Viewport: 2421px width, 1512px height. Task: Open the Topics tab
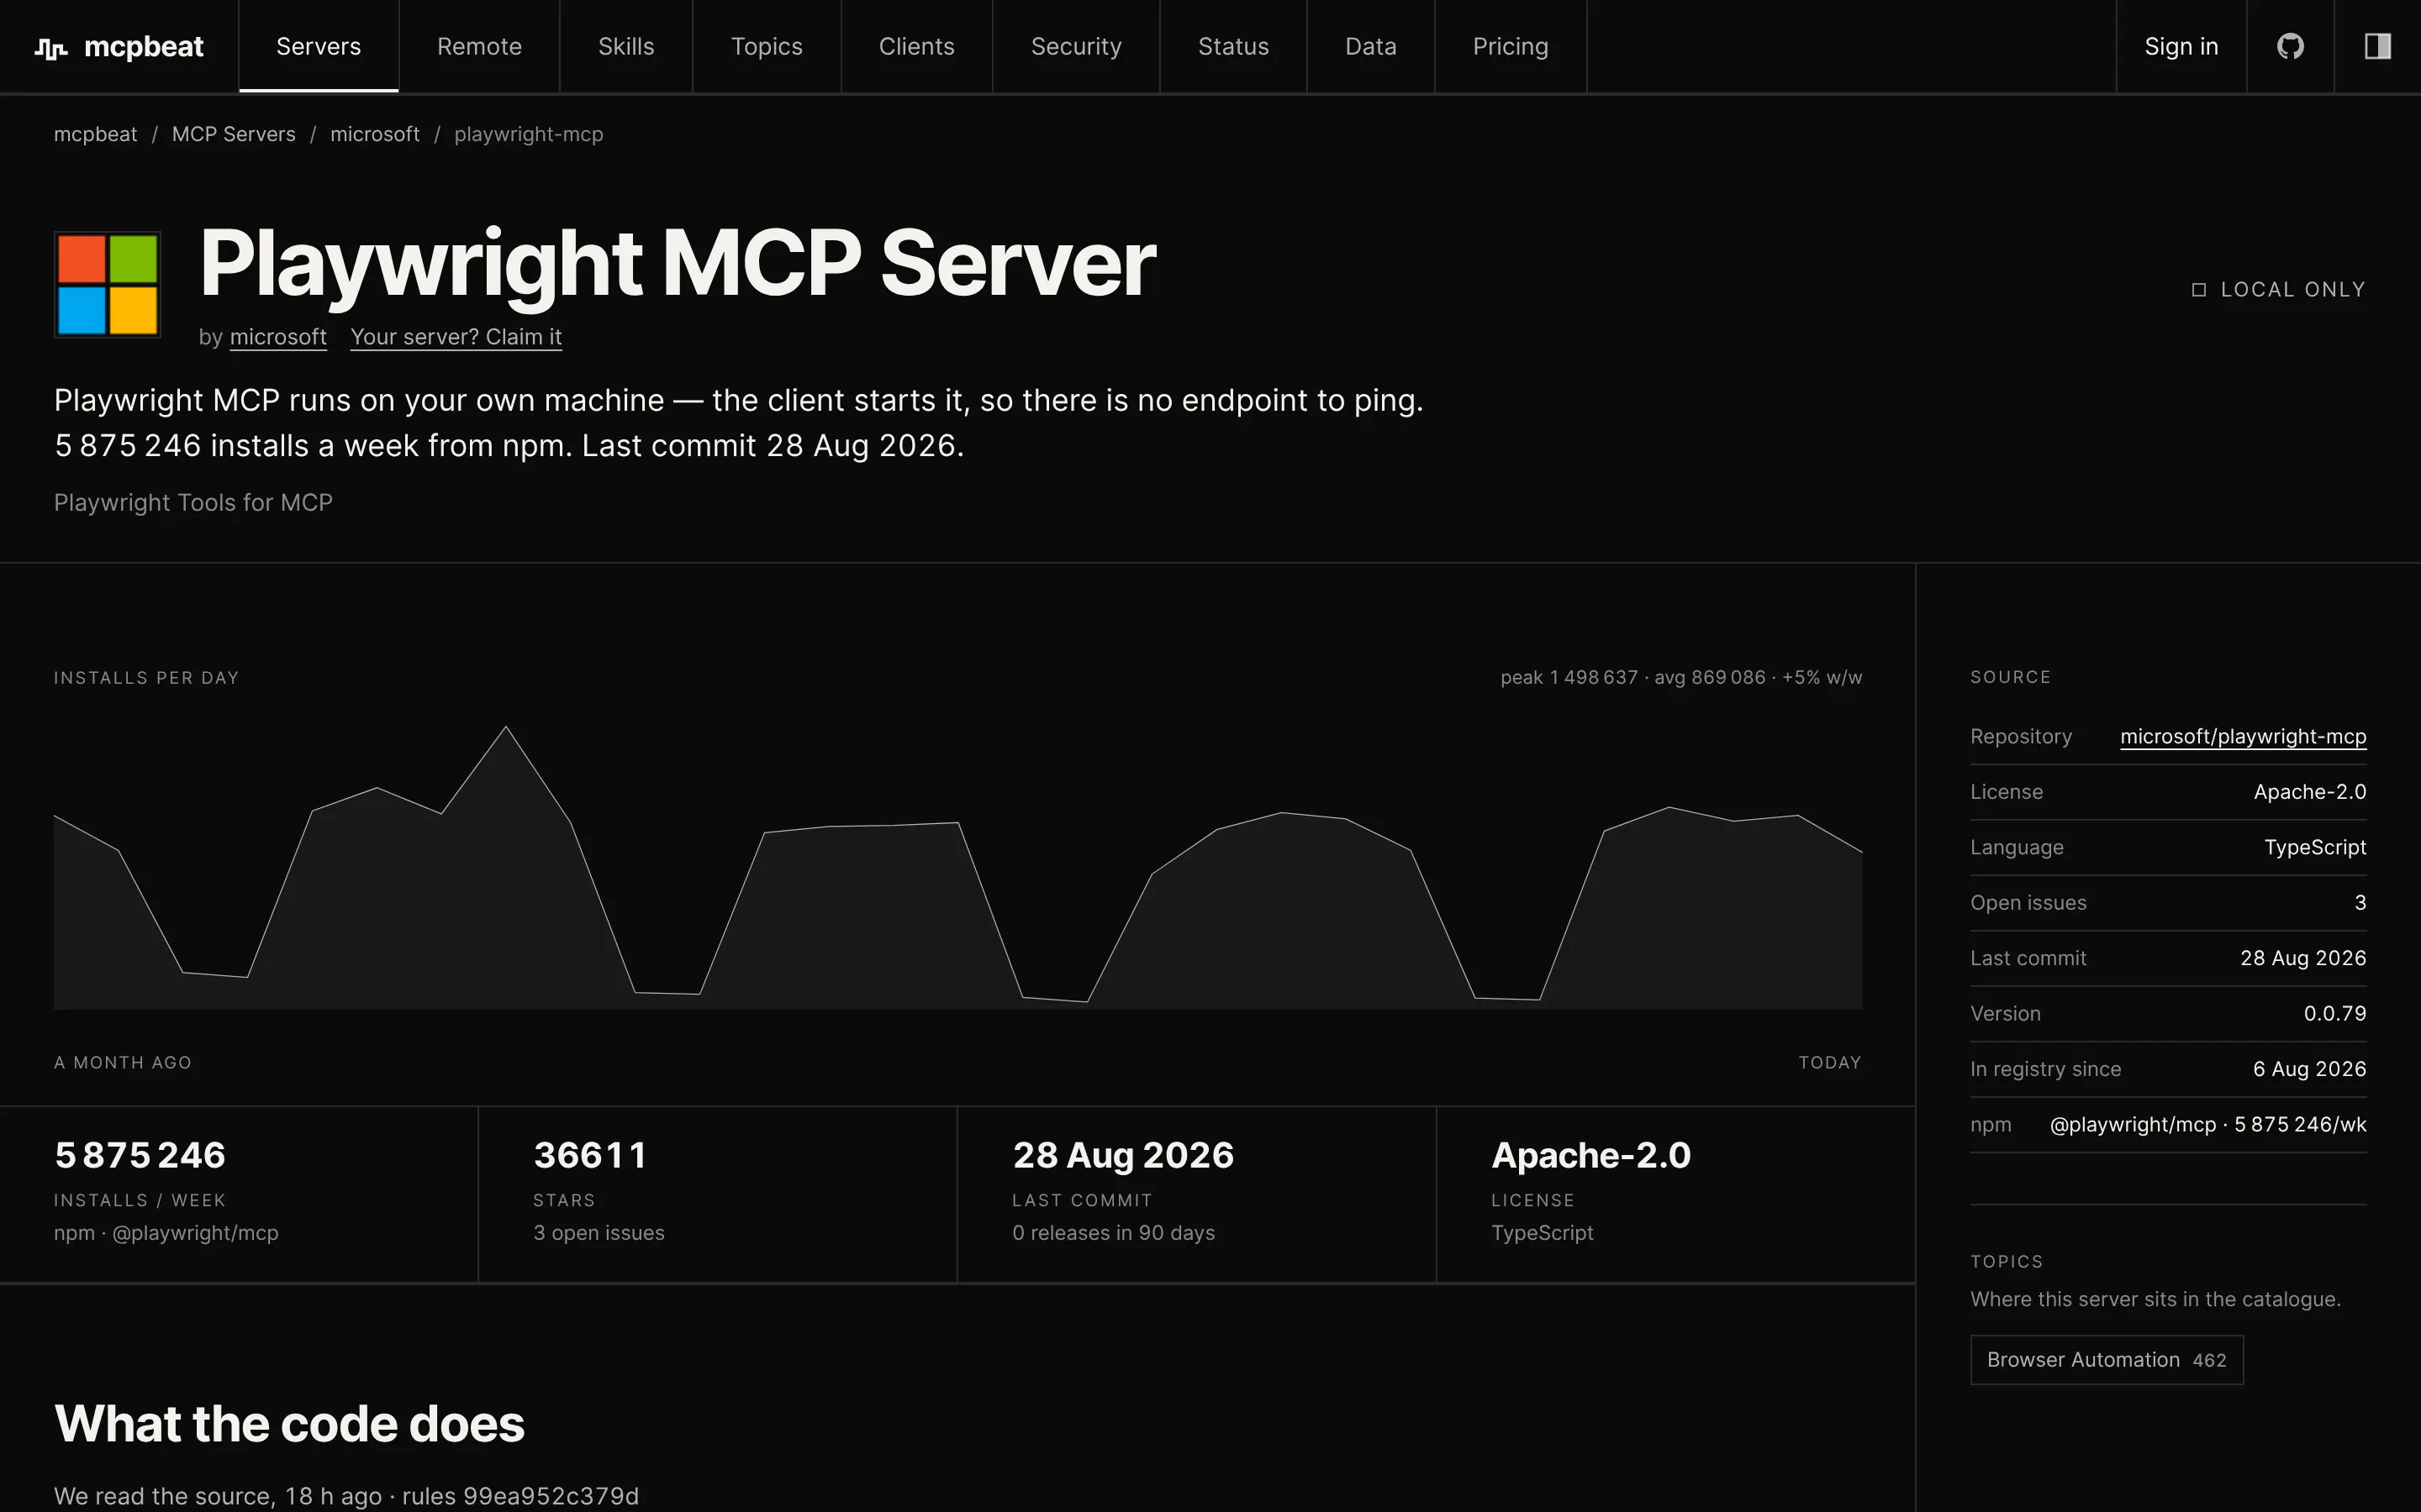pyautogui.click(x=767, y=46)
